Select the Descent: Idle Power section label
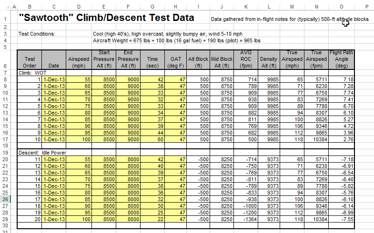This screenshot has width=374, height=233. coord(42,153)
